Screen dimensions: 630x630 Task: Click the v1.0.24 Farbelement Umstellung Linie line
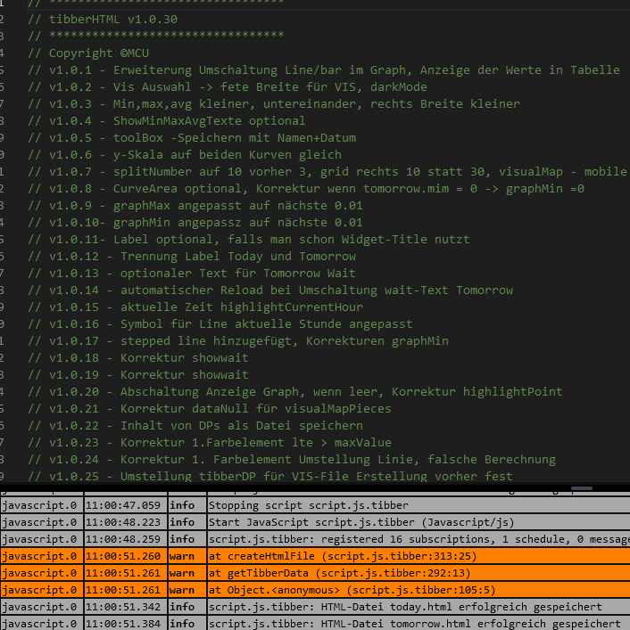[x=292, y=459]
